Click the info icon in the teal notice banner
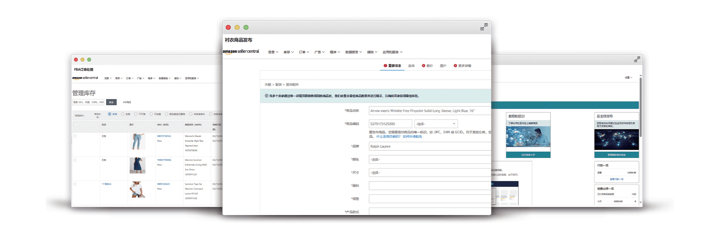708x235 pixels. [266, 96]
